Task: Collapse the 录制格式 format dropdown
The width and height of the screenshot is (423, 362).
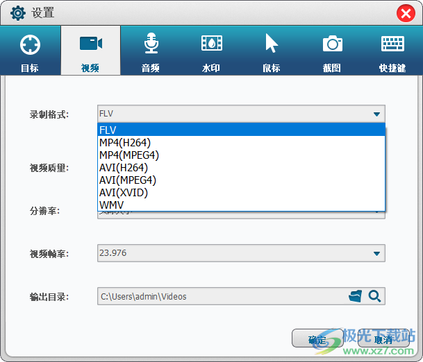Action: pyautogui.click(x=377, y=114)
